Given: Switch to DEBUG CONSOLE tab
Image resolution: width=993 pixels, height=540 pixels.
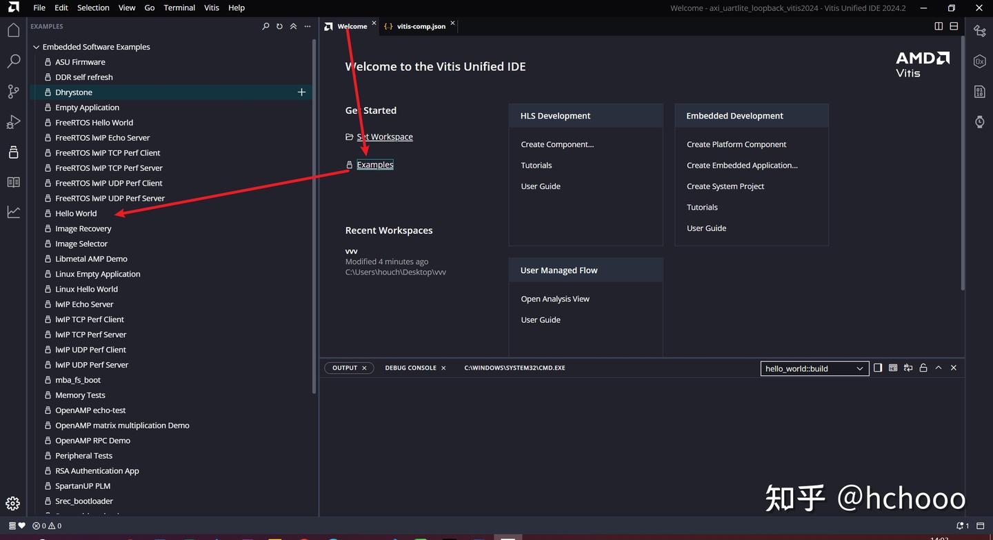Looking at the screenshot, I should point(410,368).
